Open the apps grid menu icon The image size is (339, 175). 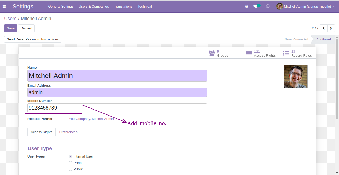4,6
